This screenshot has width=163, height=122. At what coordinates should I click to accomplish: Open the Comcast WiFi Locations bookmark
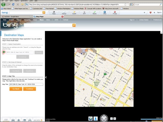(93, 9)
